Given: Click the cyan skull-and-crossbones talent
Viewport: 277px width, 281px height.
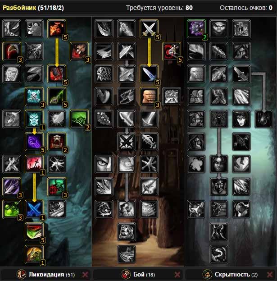Looking at the screenshot, I should point(34,97).
